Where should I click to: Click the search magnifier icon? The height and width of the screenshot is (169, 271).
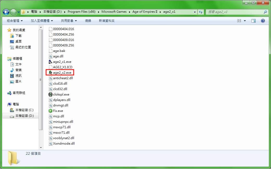tap(266, 12)
